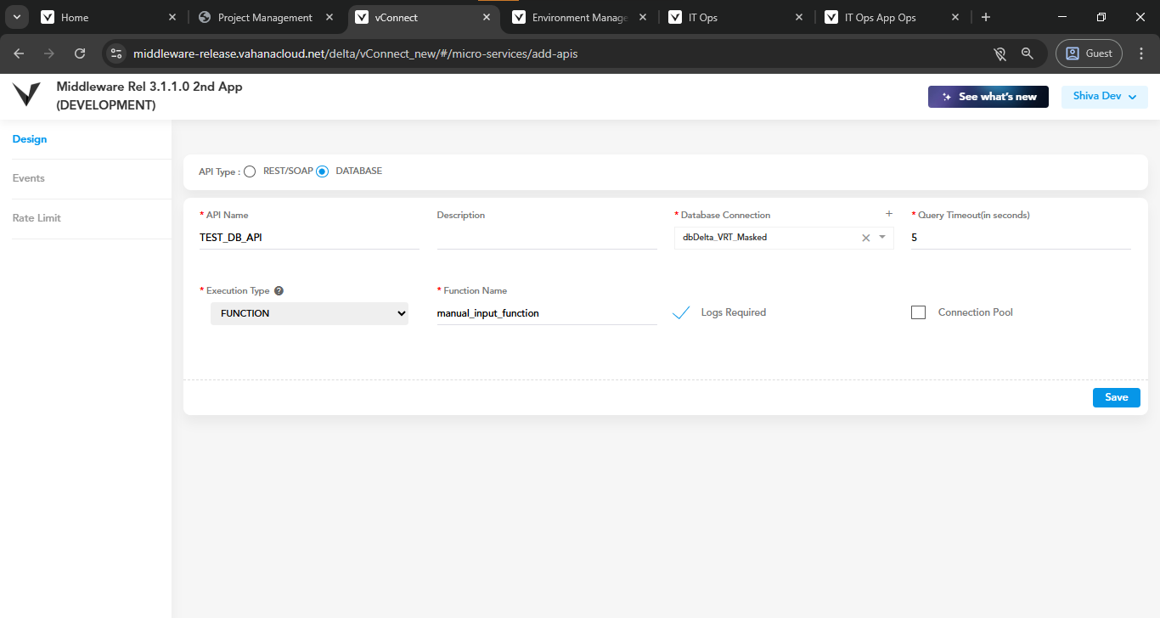Click the plus icon above Database Connection
This screenshot has height=618, width=1160.
click(889, 214)
